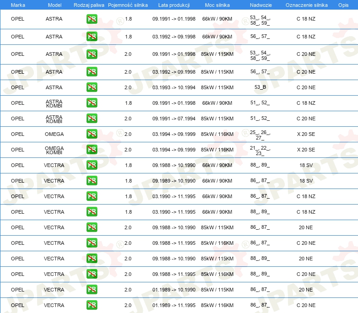Click fuel icon in Astra 2.0 09.1991 row
Screen dimensions: 358x313
coord(92,54)
